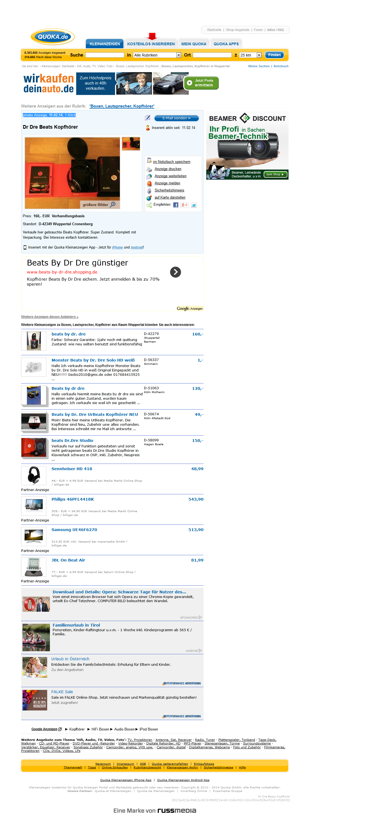Open Foren in the top menu
The height and width of the screenshot is (818, 370).
[258, 30]
